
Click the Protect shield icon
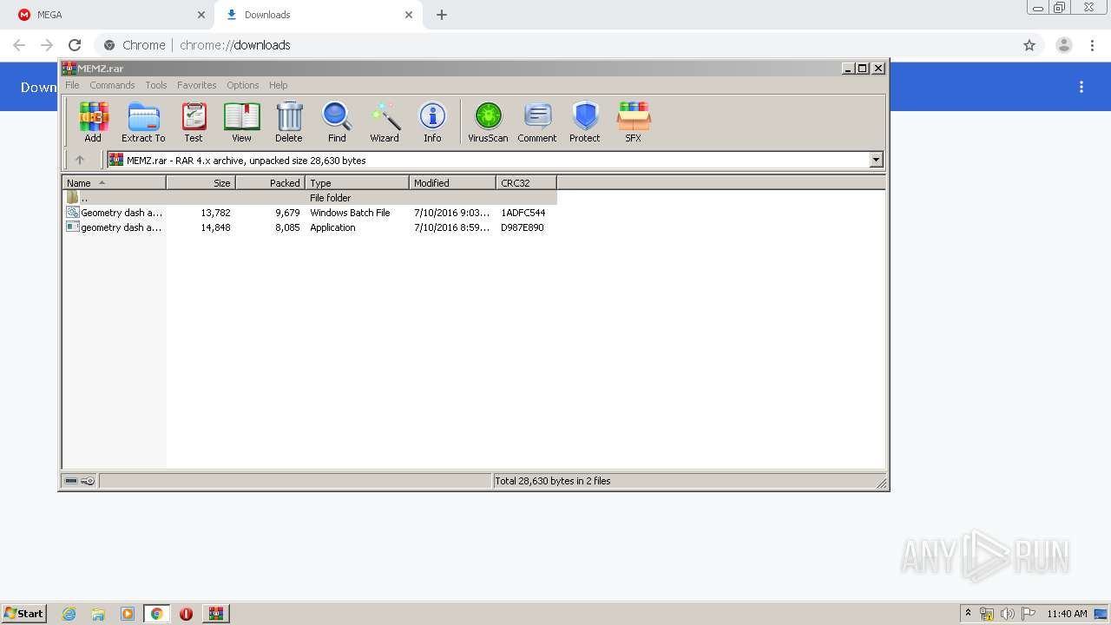click(585, 122)
